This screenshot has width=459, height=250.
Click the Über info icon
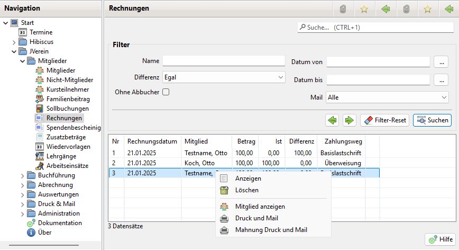pos(31,233)
